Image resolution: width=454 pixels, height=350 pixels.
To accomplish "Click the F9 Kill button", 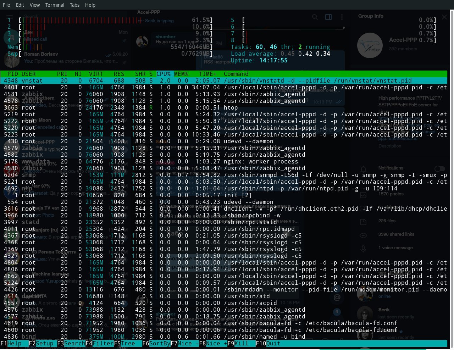I will point(241,343).
